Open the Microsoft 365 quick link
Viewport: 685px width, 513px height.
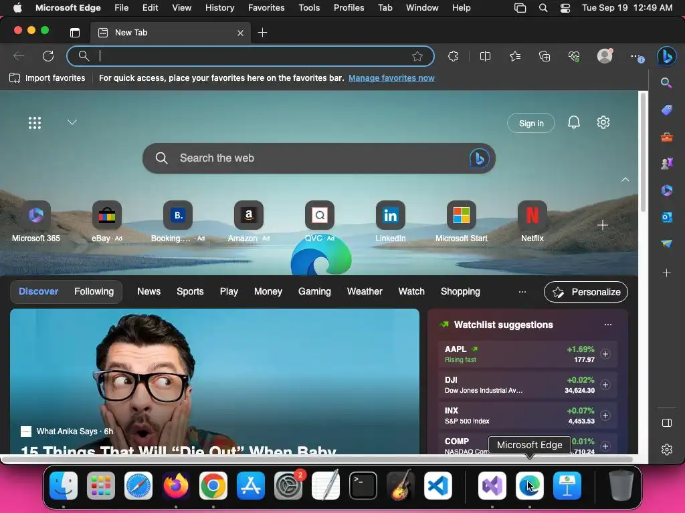[x=36, y=221]
